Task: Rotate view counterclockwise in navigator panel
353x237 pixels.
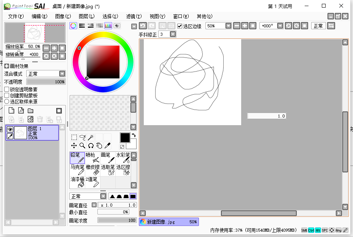Action: pyautogui.click(x=46, y=56)
